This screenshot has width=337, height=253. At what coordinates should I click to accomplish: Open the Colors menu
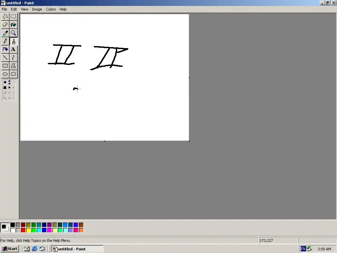pyautogui.click(x=51, y=9)
